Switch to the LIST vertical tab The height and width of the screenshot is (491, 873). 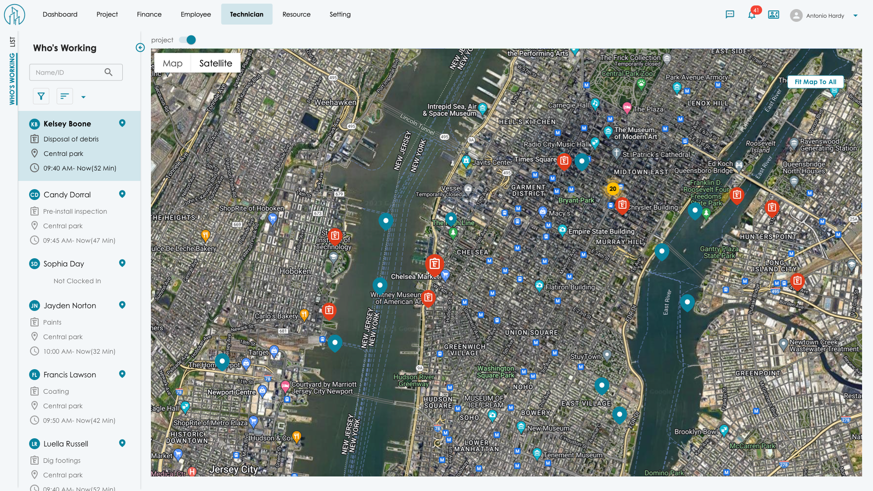pyautogui.click(x=12, y=42)
